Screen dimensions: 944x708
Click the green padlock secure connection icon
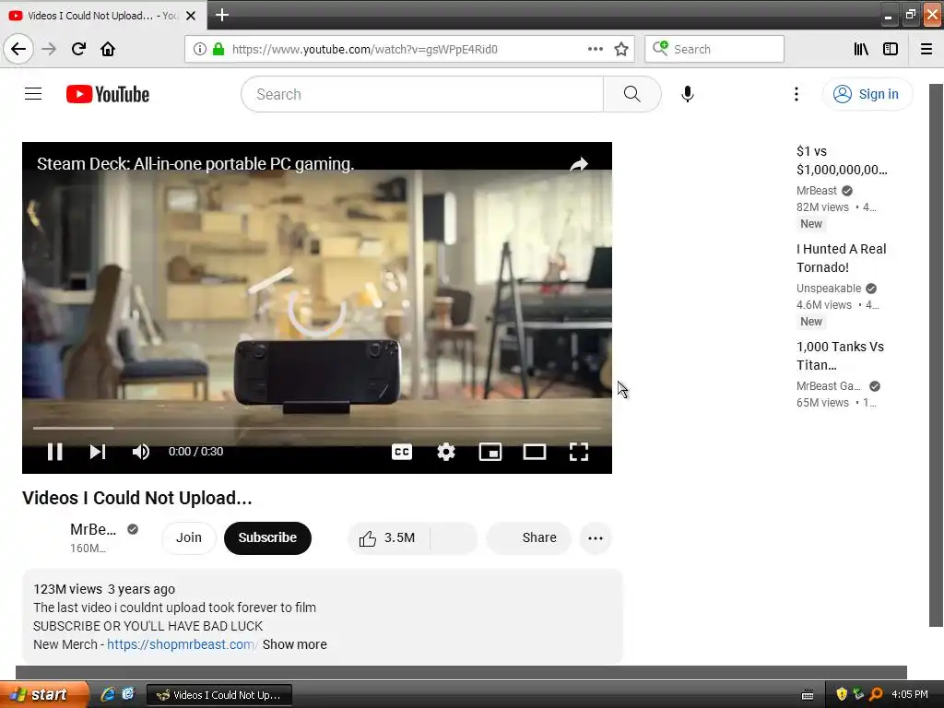click(x=218, y=49)
